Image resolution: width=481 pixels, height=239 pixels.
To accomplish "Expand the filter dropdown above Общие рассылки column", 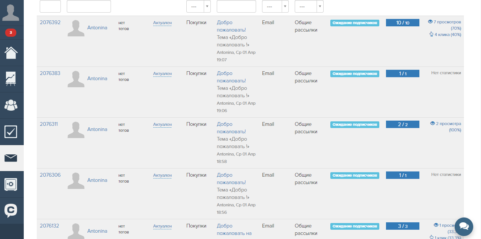I will 309,7.
